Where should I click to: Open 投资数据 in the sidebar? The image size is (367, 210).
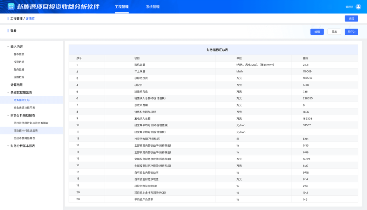click(x=19, y=62)
